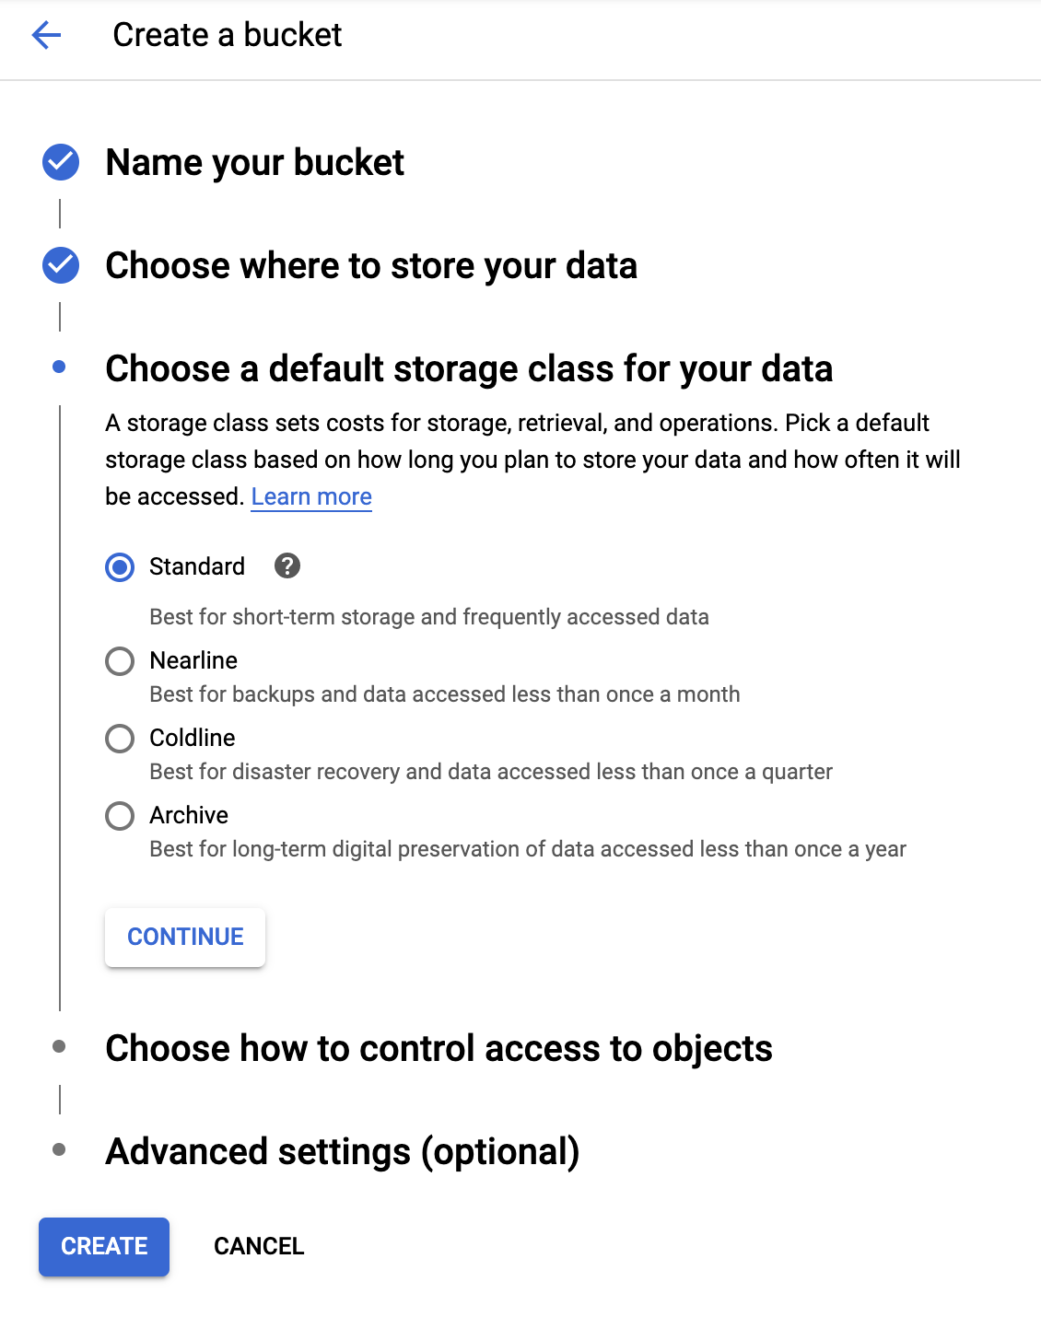The width and height of the screenshot is (1041, 1317).
Task: Click the blue CREATE button
Action: [104, 1246]
